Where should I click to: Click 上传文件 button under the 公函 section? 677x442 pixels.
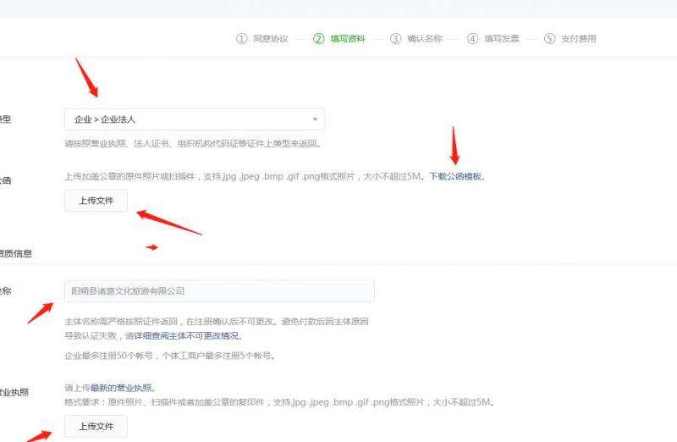pos(96,201)
